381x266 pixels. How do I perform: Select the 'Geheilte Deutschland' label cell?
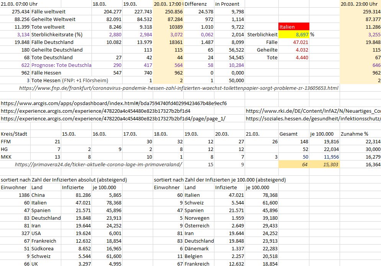pyautogui.click(x=61, y=50)
